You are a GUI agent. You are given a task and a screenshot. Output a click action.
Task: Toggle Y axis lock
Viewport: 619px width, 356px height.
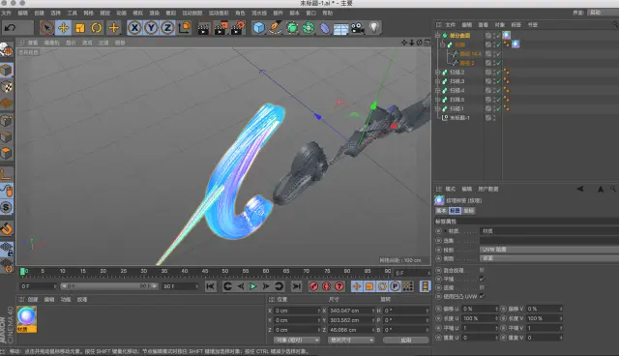tap(151, 28)
